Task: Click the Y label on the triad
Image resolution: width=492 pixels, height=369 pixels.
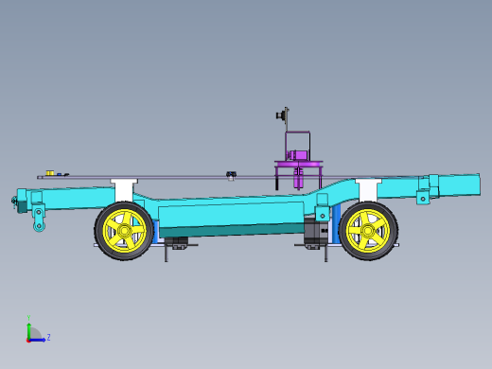Action: [x=28, y=318]
